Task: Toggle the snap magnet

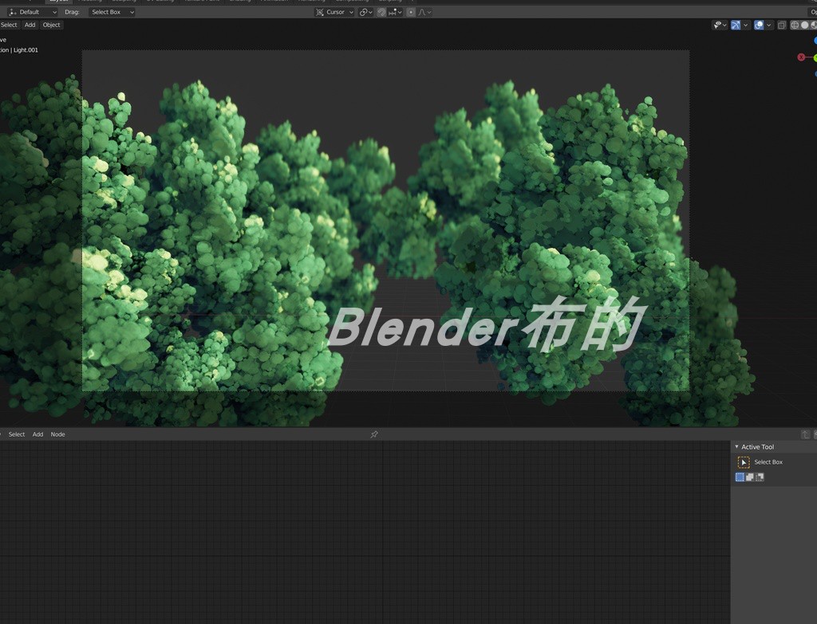Action: tap(381, 12)
